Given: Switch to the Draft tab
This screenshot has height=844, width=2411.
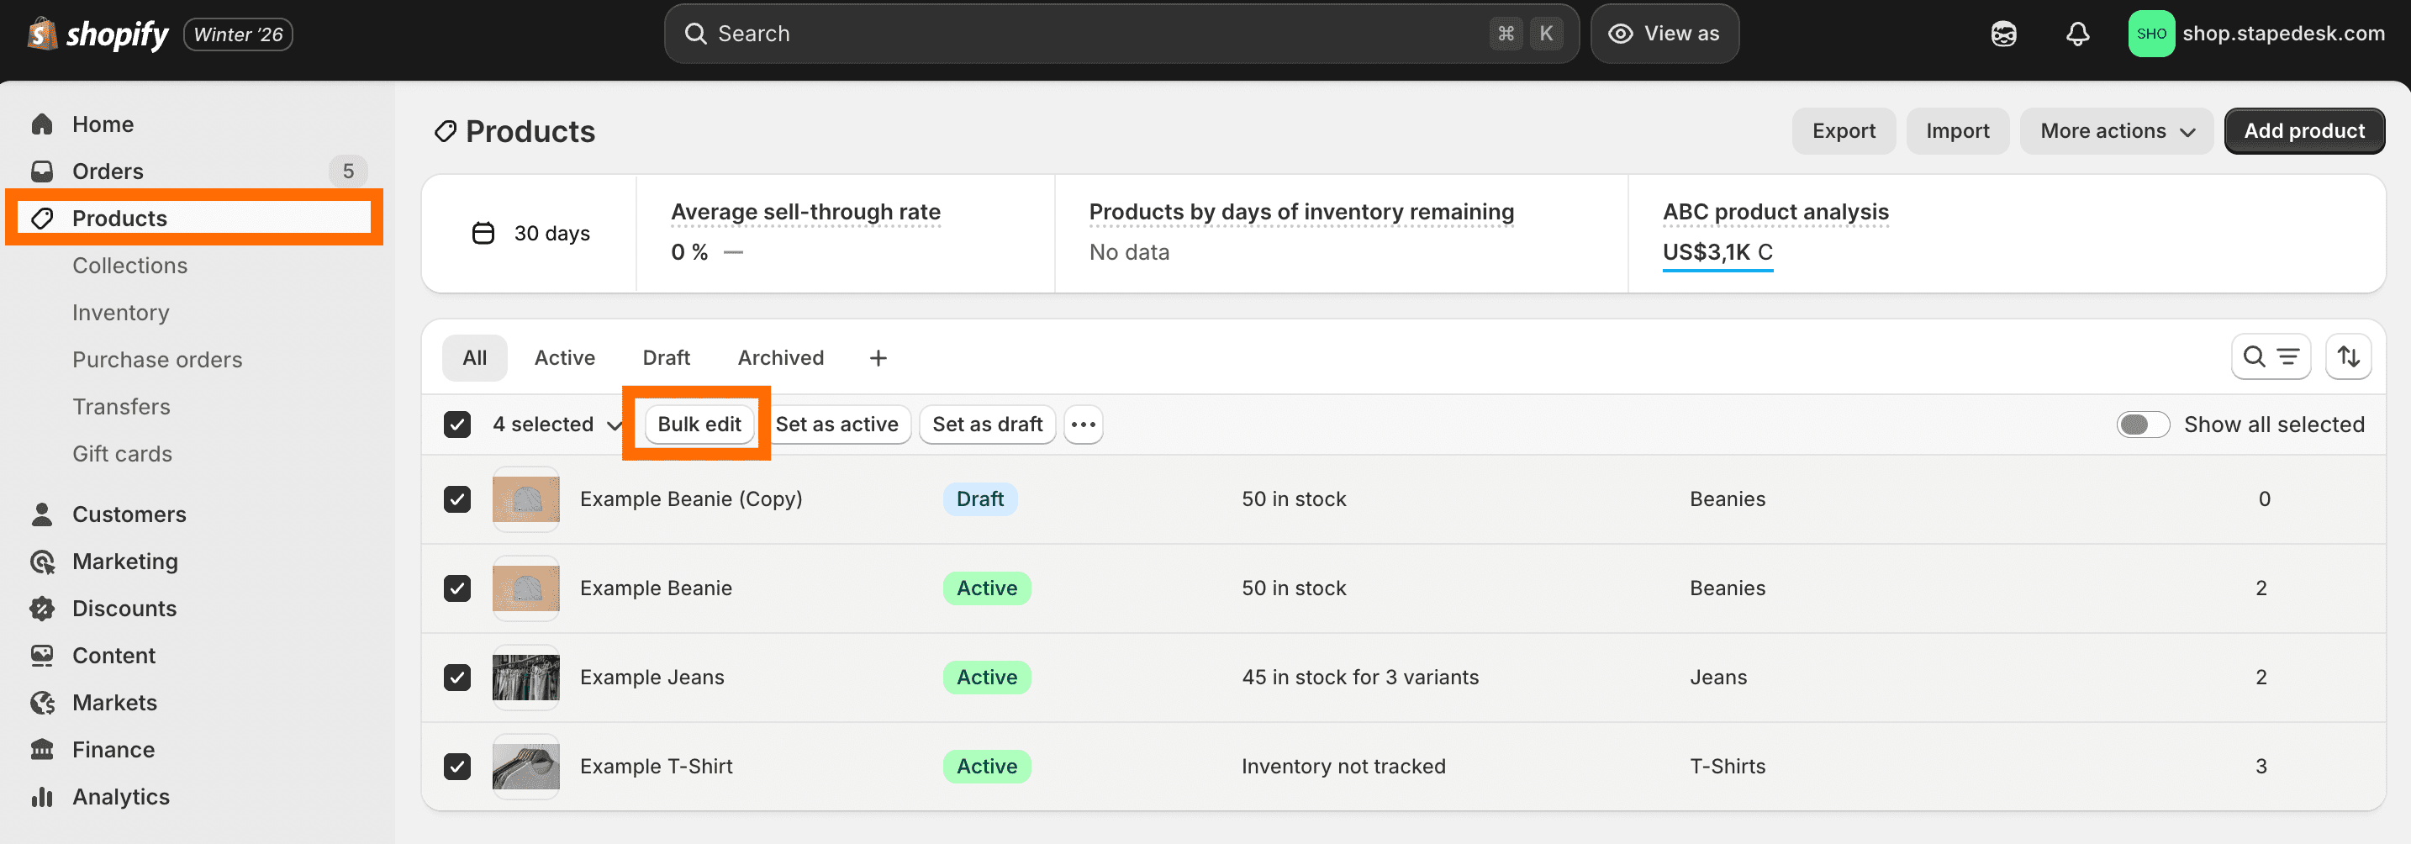Looking at the screenshot, I should point(666,357).
